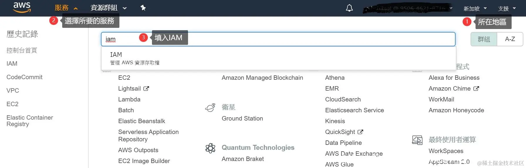The height and width of the screenshot is (168, 526).
Task: Click the Quantum Technologies atom icon
Action: [210, 148]
